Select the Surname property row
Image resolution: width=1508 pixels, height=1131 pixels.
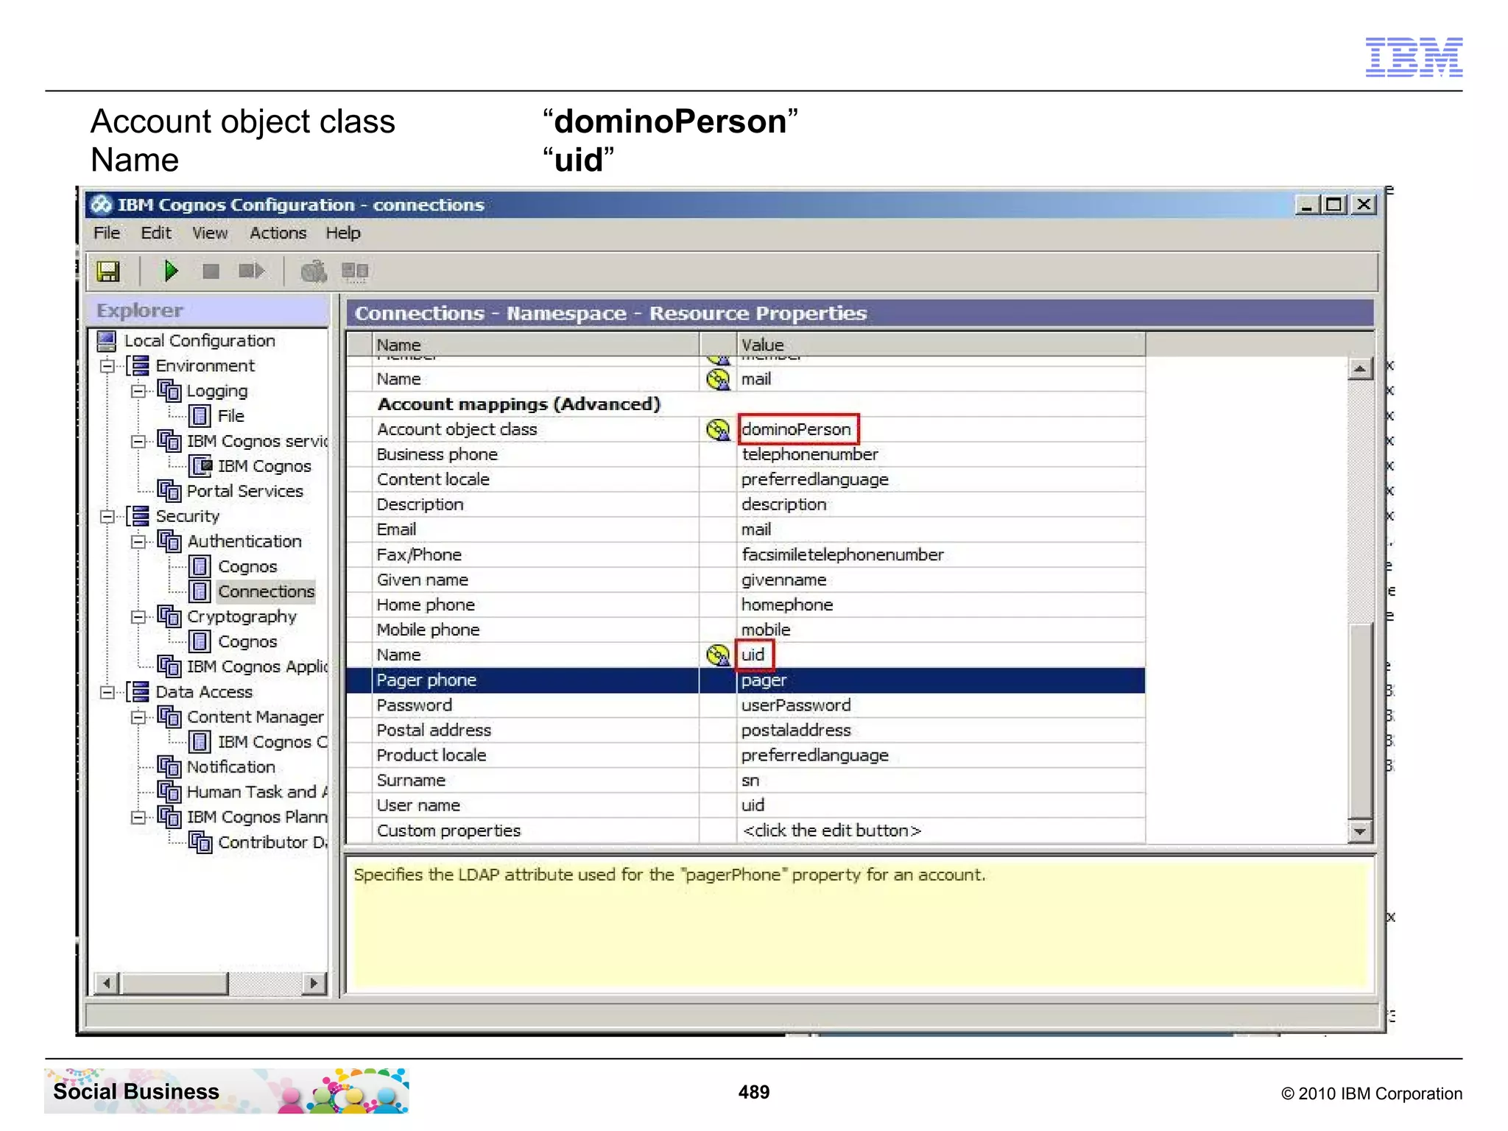745,780
